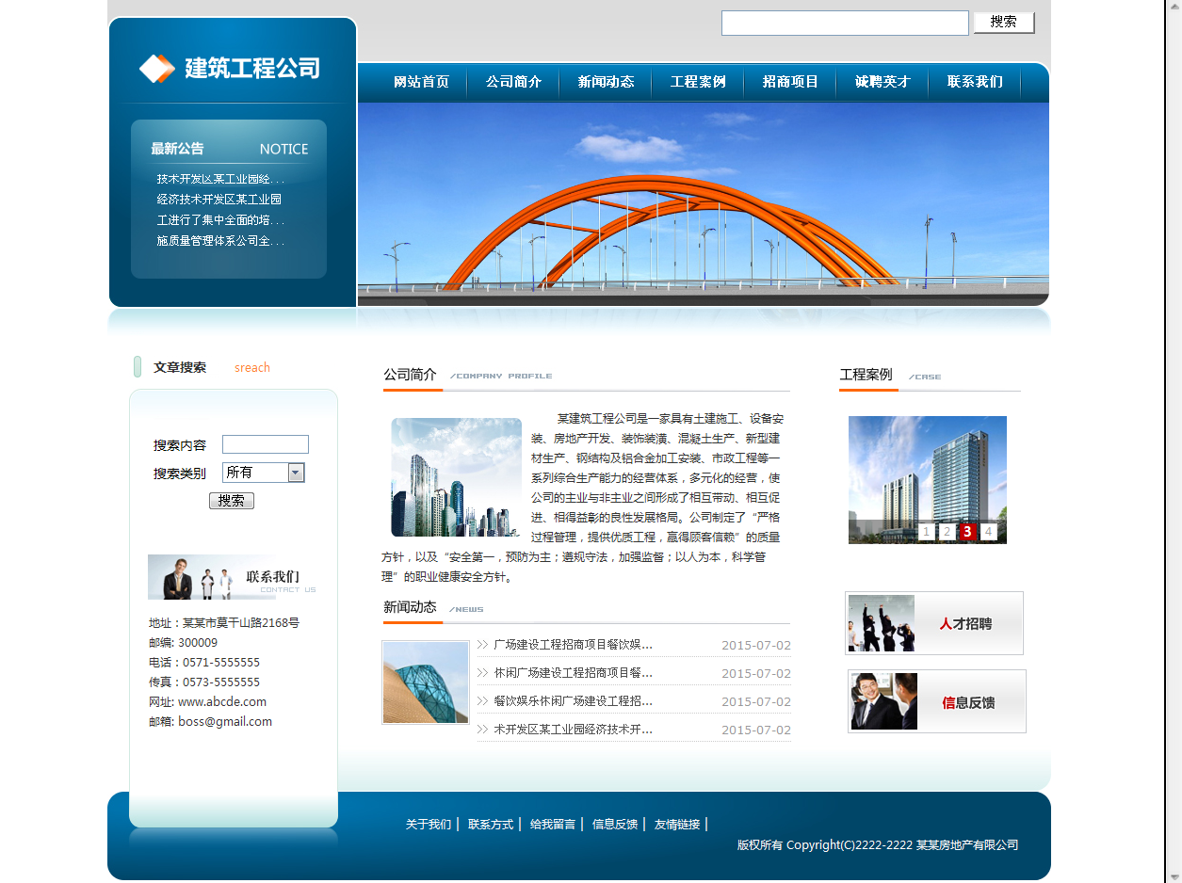Click the orange diamond company logo
1182x883 pixels.
coord(157,69)
